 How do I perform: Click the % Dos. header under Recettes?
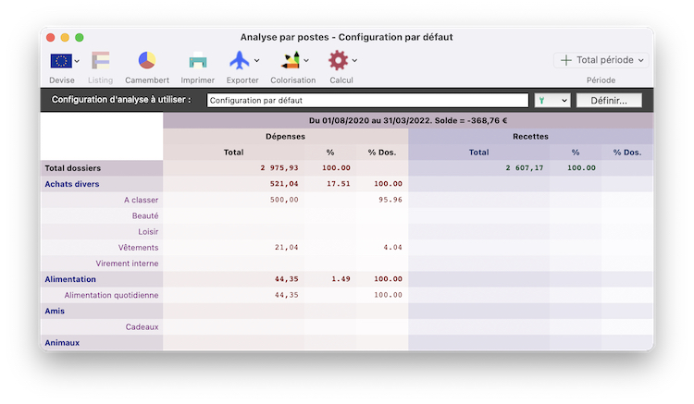pos(627,153)
